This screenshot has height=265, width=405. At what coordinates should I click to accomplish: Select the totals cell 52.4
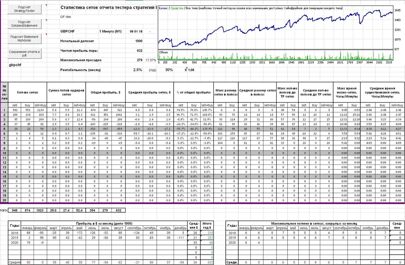79,210
